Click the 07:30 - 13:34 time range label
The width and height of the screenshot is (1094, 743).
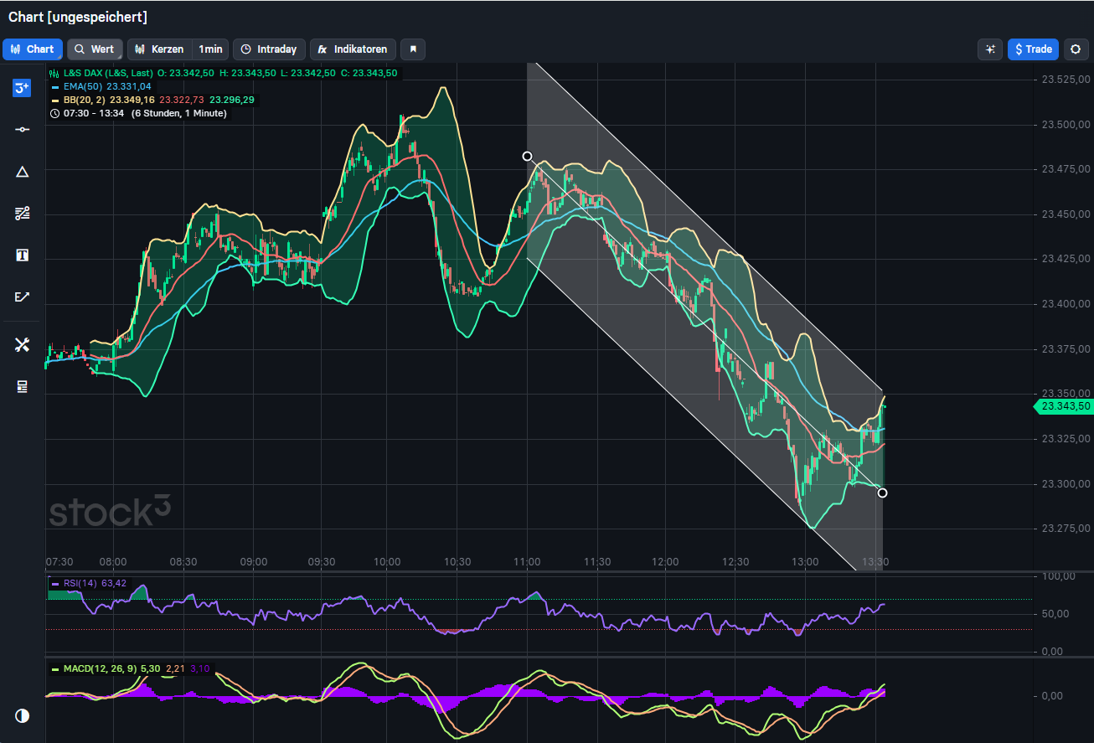(x=94, y=113)
